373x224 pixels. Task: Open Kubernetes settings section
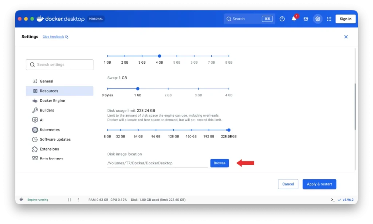(x=59, y=130)
